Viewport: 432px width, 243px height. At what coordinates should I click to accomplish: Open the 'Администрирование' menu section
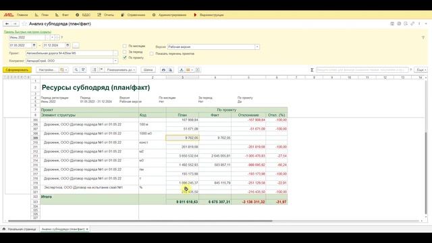169,15
